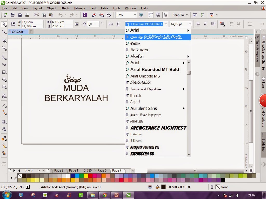Click the Cut scissors icon
266x199 pixels.
(x=36, y=15)
